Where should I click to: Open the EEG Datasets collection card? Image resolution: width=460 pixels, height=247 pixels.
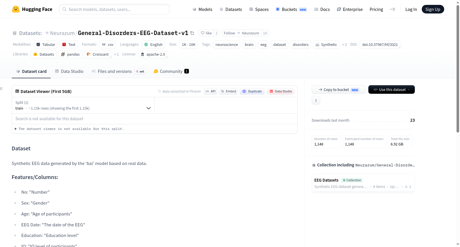coord(363,183)
